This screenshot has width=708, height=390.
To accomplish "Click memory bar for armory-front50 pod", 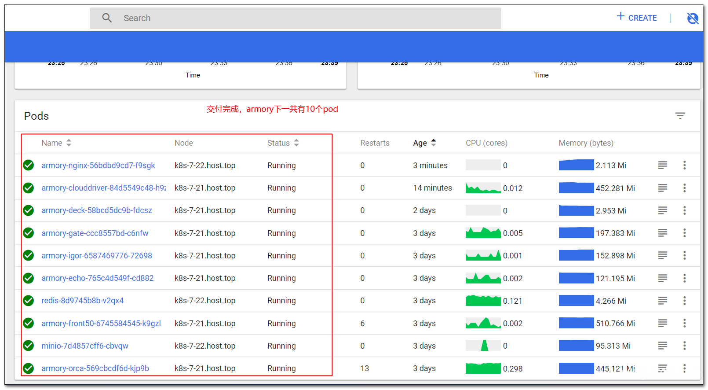I will [x=576, y=323].
